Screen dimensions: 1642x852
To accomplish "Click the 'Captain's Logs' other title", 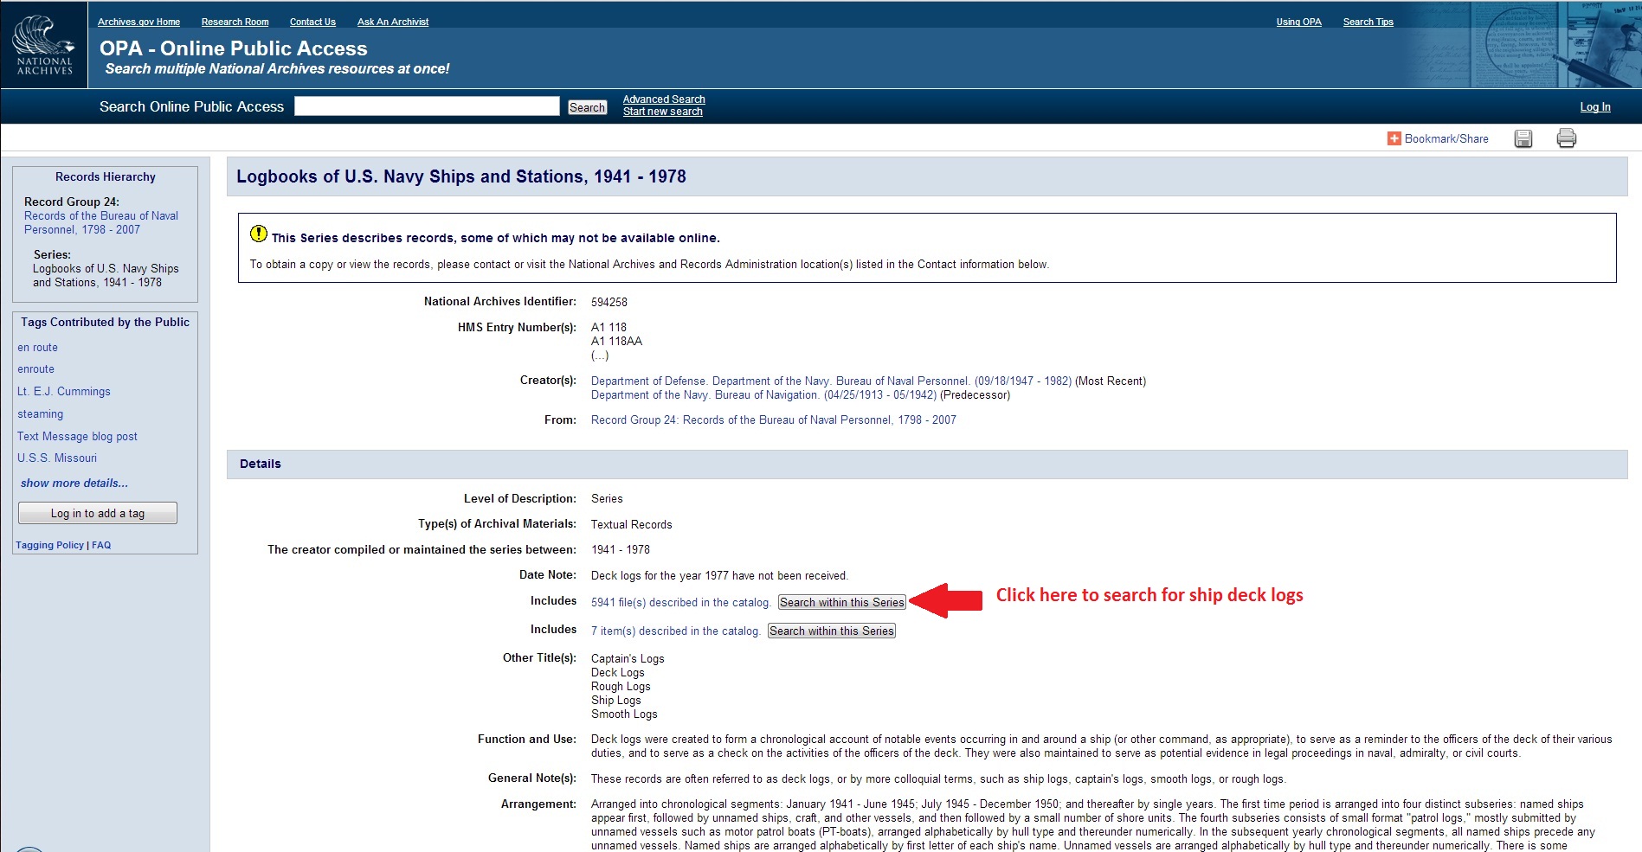I will [628, 659].
